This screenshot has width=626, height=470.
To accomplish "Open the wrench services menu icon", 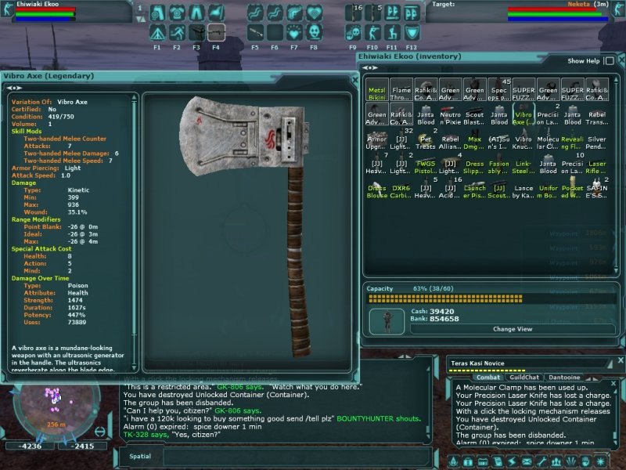I will (541, 461).
